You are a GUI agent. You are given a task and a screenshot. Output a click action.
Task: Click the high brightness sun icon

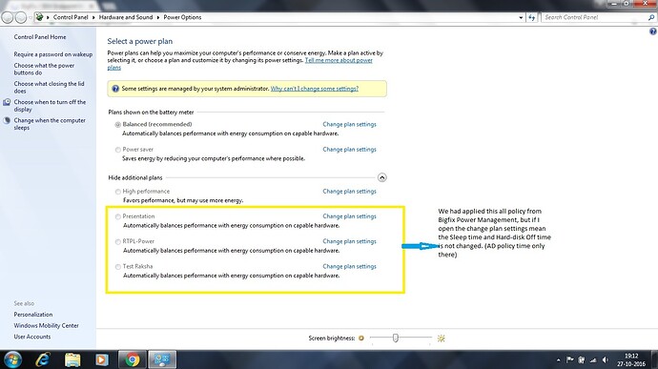(x=441, y=338)
